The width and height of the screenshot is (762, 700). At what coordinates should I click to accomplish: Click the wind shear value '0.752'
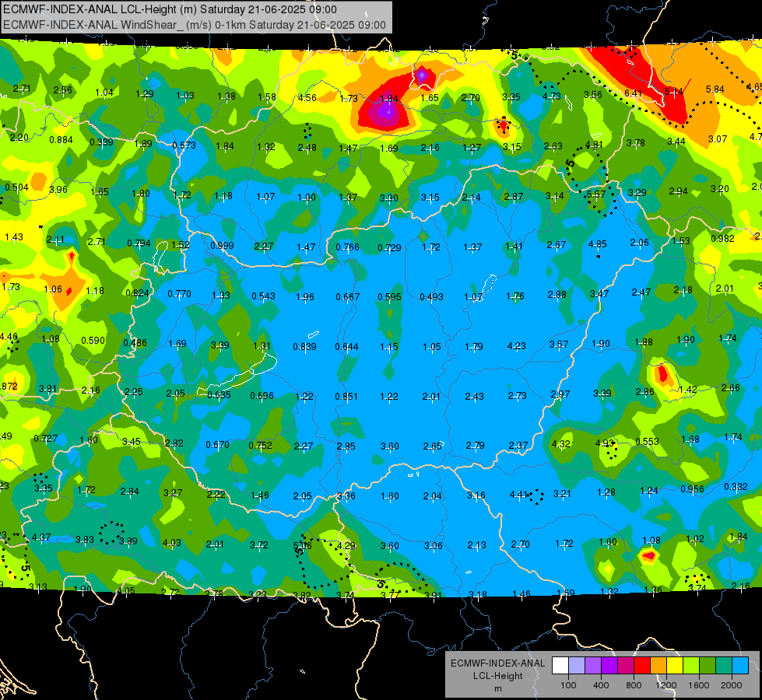point(261,445)
